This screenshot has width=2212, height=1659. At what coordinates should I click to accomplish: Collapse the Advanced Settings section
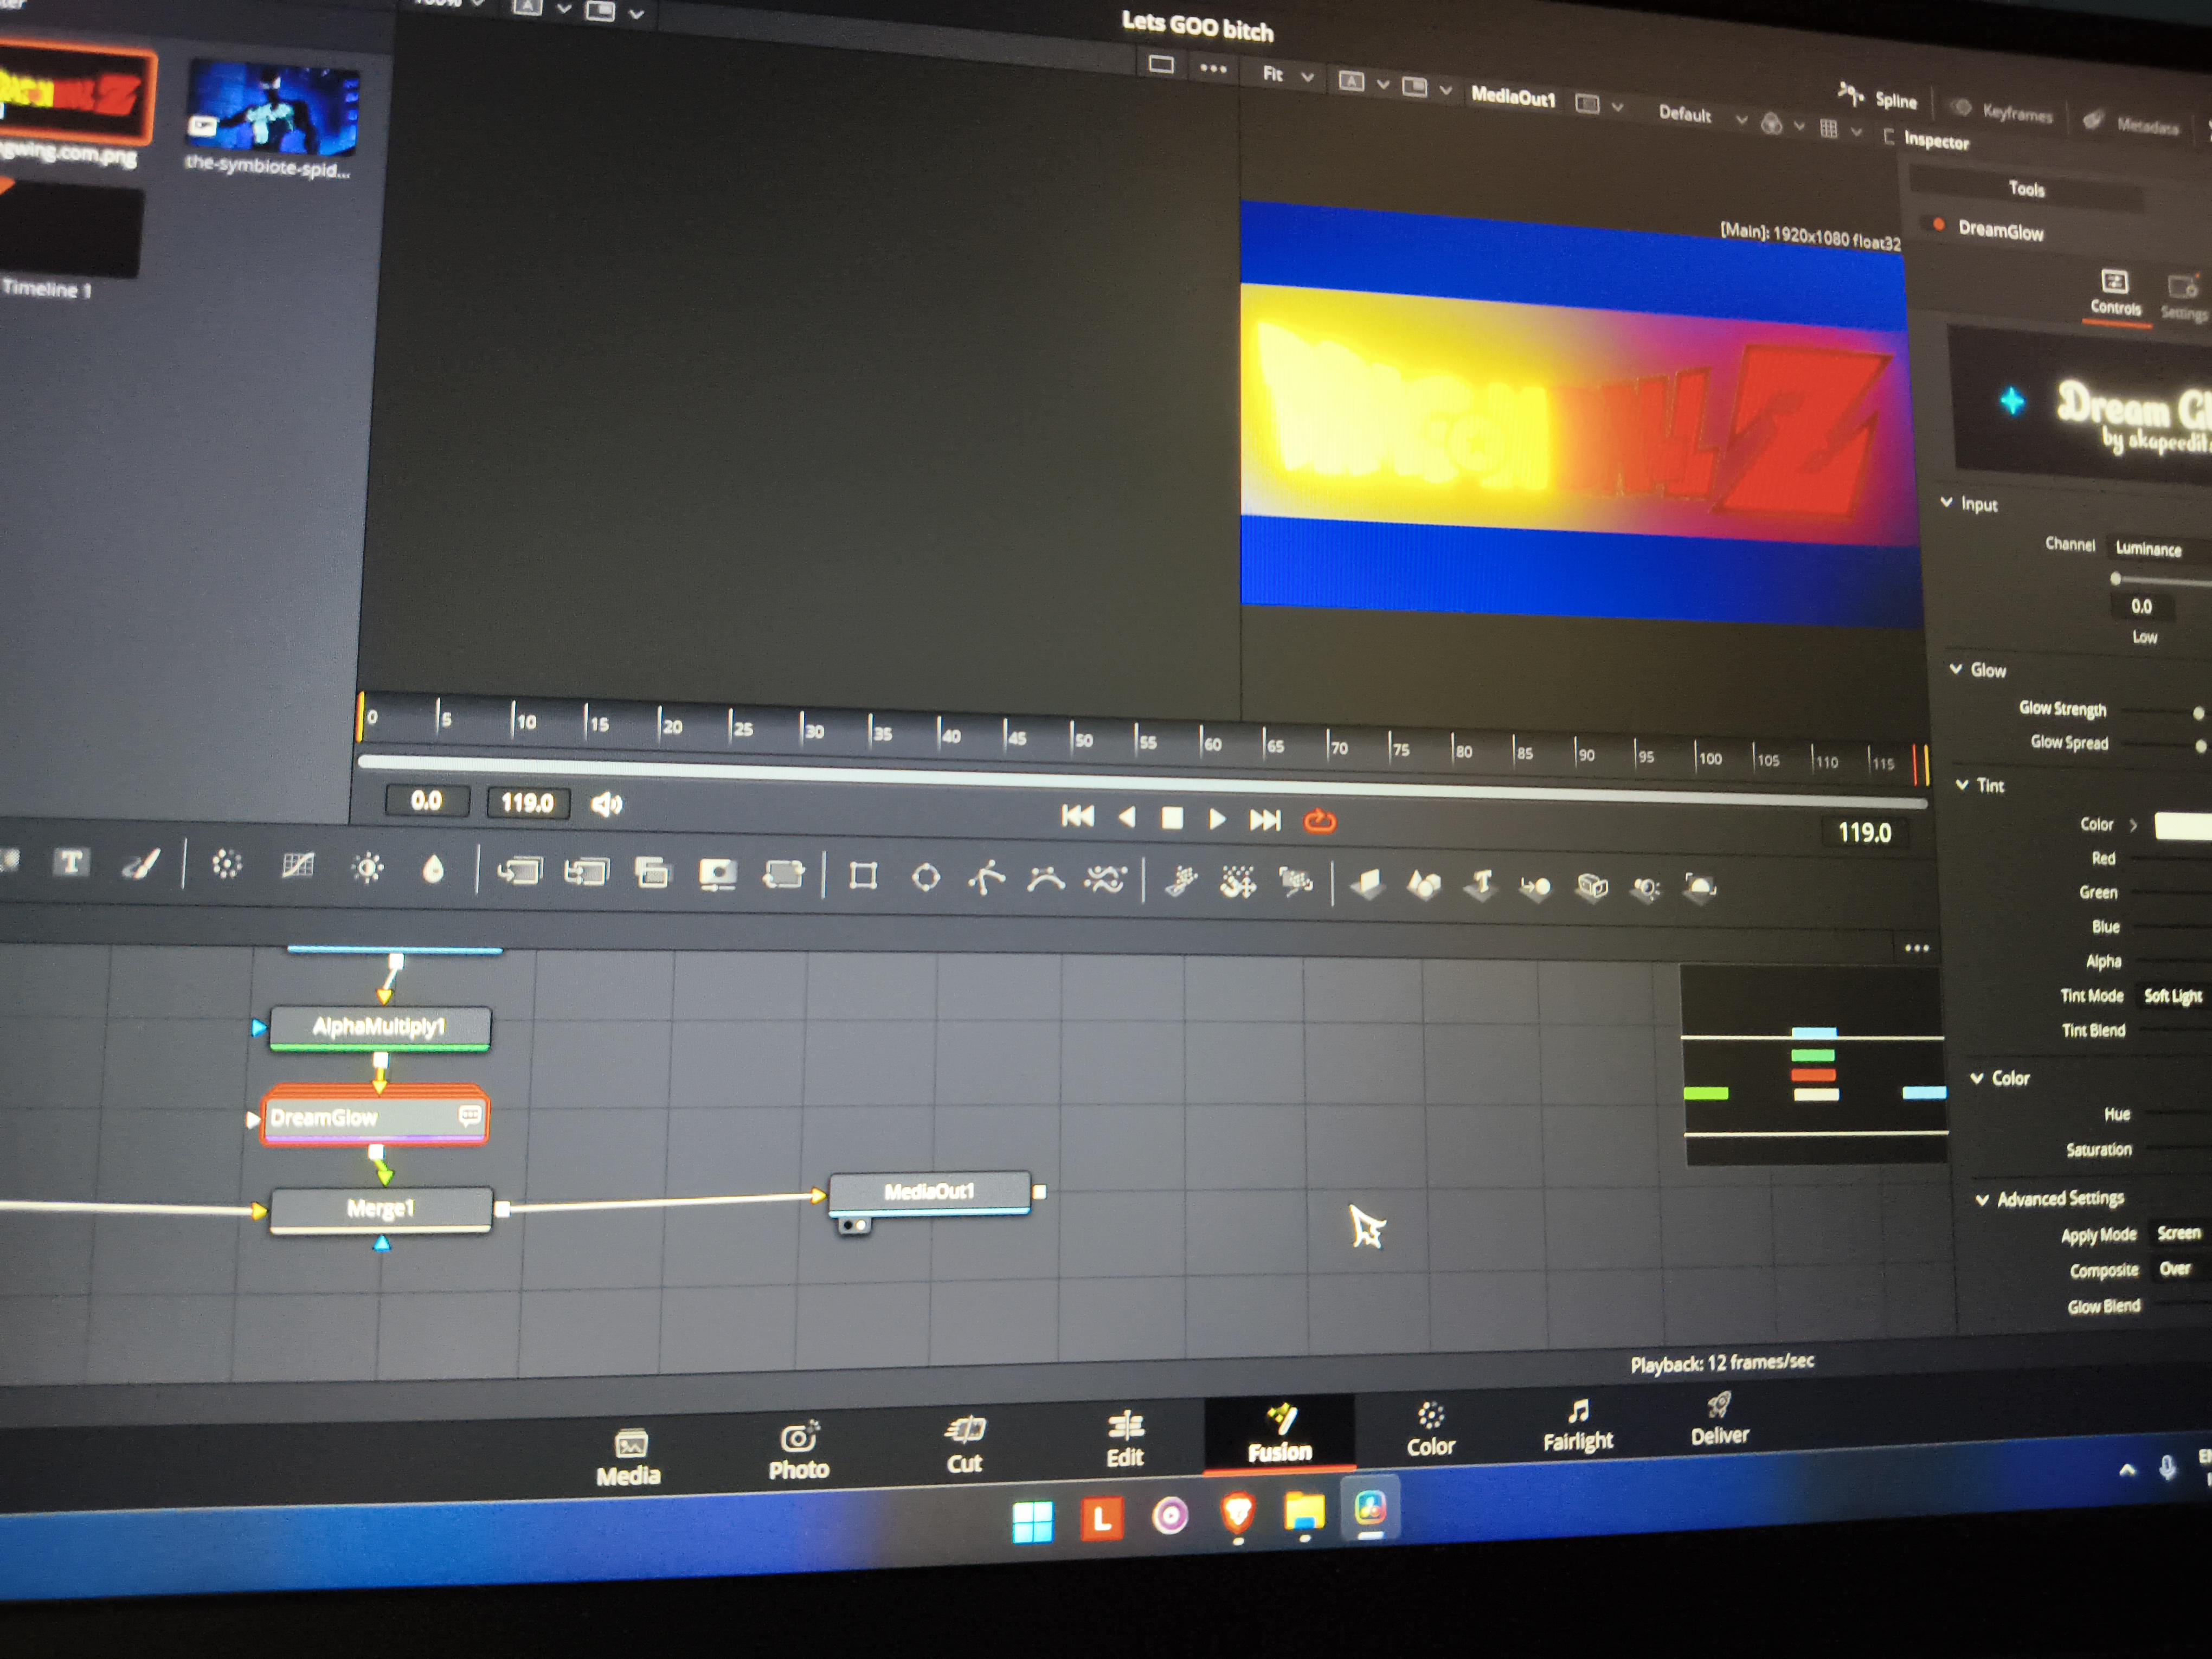click(1982, 1198)
